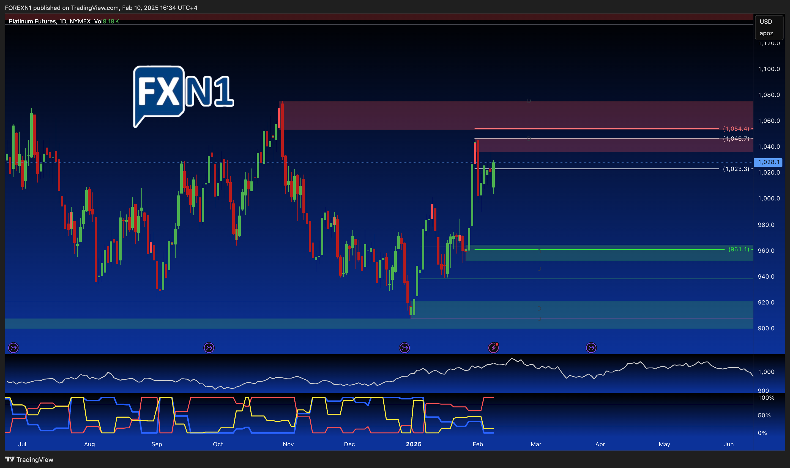Click the 1,000.0 price axis label

click(769, 198)
